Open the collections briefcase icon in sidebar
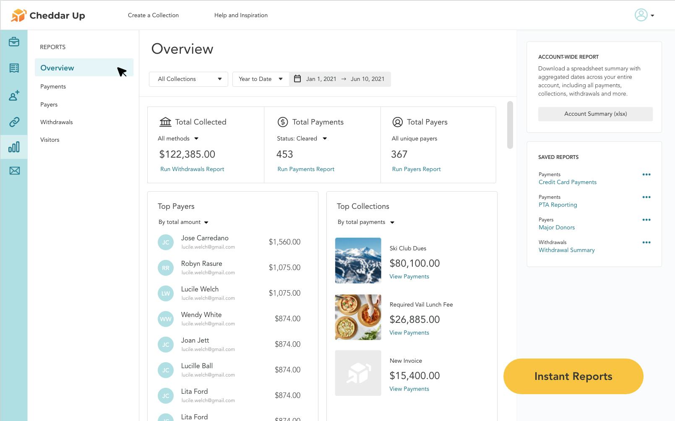Viewport: 675px width, 421px height. pyautogui.click(x=14, y=42)
